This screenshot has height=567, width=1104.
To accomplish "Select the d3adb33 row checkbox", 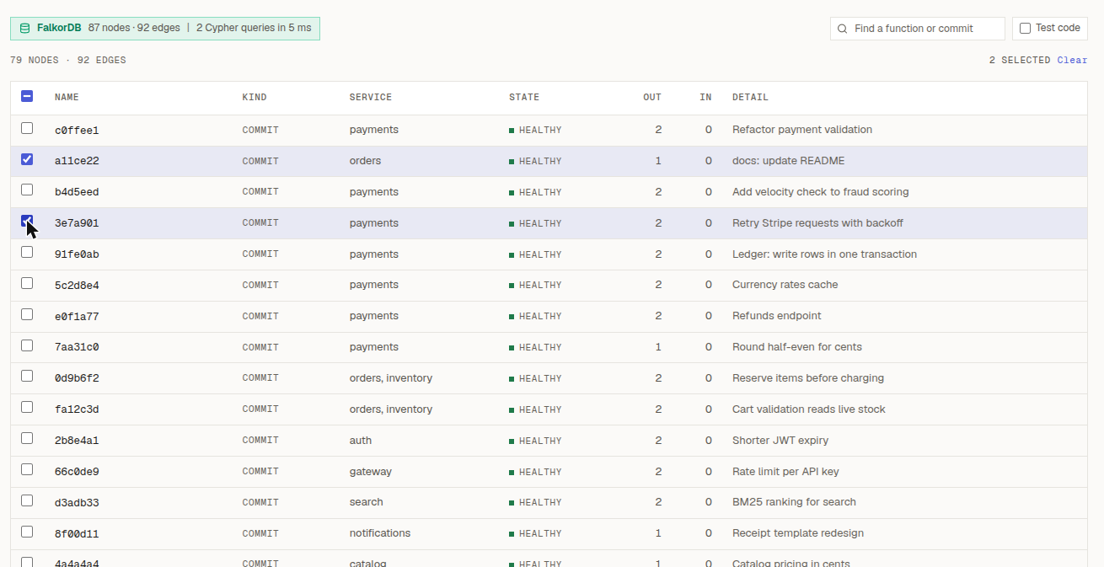I will click(27, 501).
